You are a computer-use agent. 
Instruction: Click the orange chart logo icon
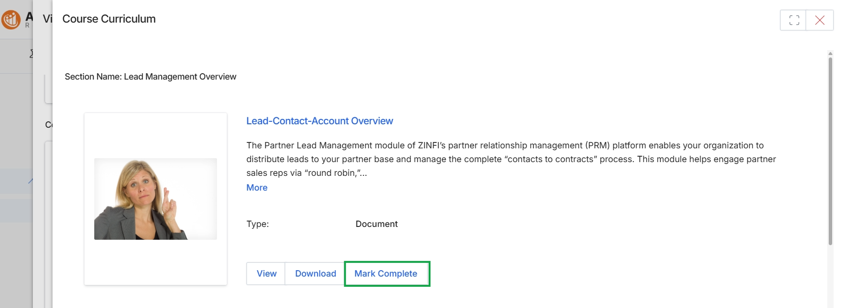tap(11, 20)
